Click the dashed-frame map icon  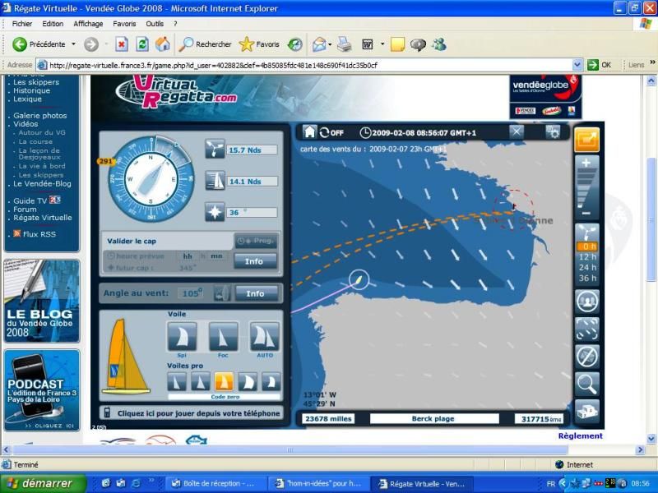tap(586, 329)
